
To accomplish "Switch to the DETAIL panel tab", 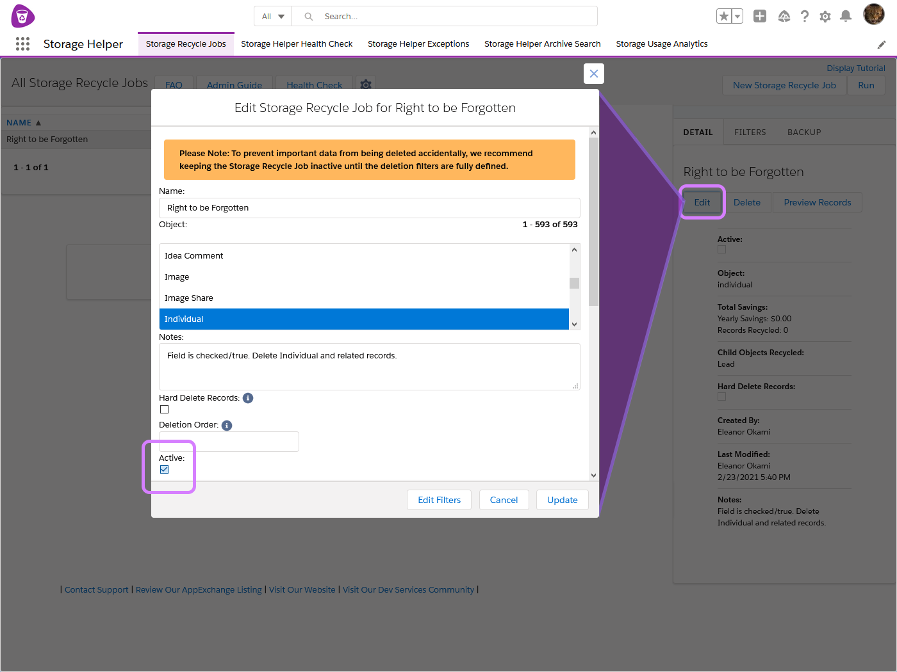I will (x=698, y=132).
